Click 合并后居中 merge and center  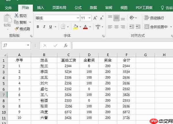pyautogui.click(x=156, y=27)
